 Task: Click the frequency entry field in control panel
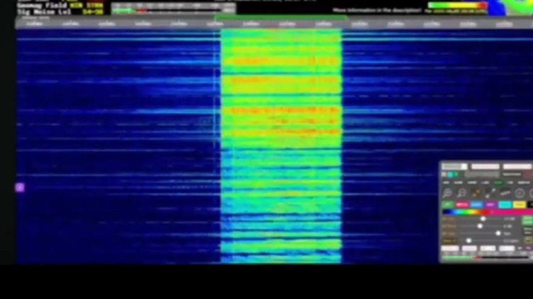(x=454, y=167)
